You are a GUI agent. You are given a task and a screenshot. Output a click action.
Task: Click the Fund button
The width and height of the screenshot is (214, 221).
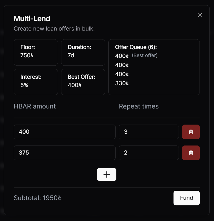coord(186,198)
